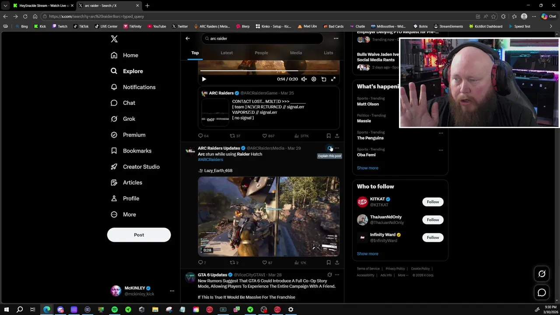Viewport: 560px width, 315px height.
Task: Unmute the top video
Action: (x=304, y=79)
